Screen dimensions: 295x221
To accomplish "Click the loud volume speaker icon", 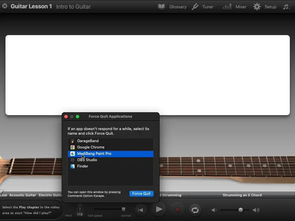I will [x=256, y=210].
